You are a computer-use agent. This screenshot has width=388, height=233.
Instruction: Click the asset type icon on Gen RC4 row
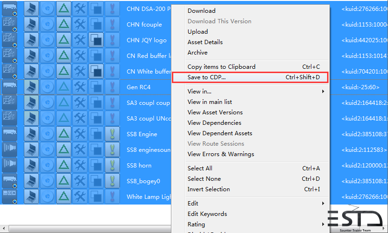pos(10,87)
